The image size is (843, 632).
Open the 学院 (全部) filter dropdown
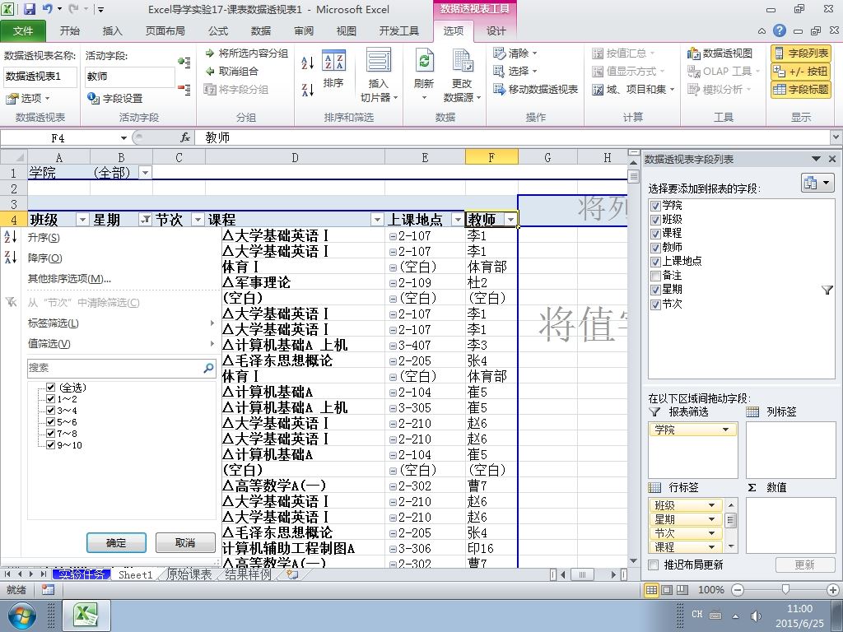pos(145,173)
